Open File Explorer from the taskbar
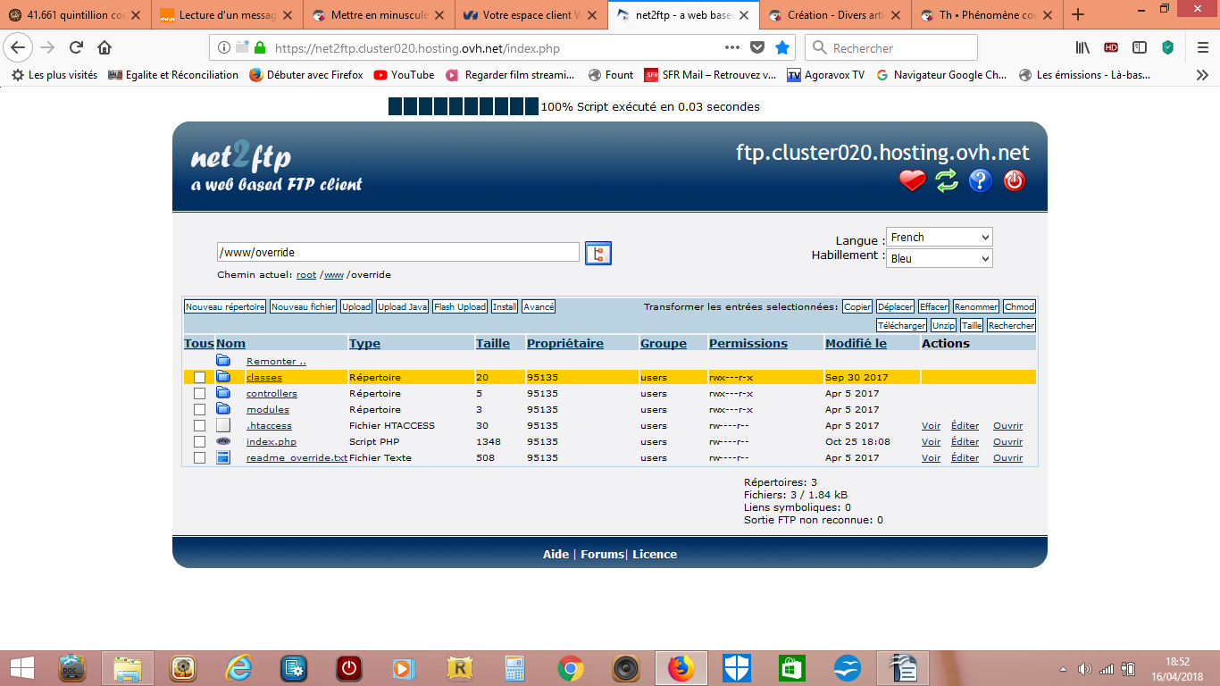 coord(128,668)
